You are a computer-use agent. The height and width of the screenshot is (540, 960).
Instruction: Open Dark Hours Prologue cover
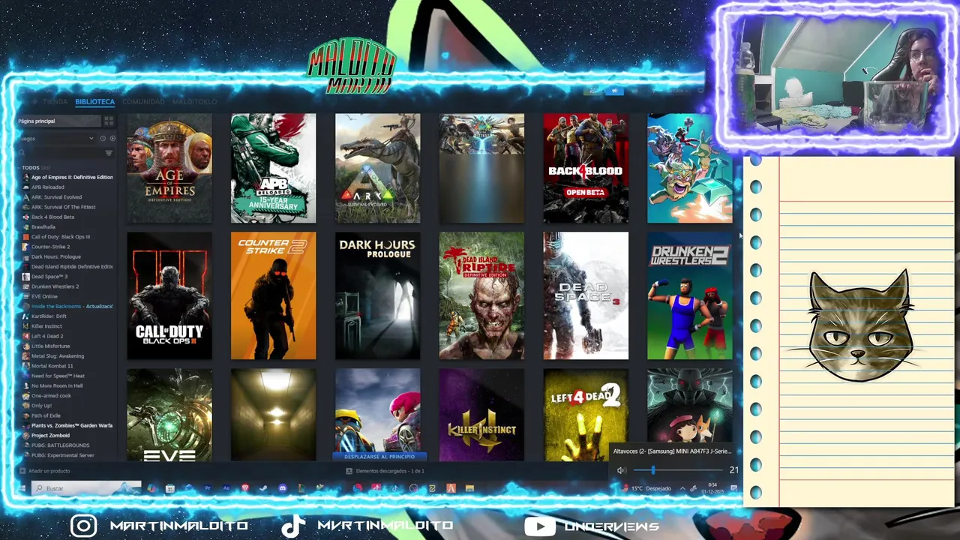point(378,295)
